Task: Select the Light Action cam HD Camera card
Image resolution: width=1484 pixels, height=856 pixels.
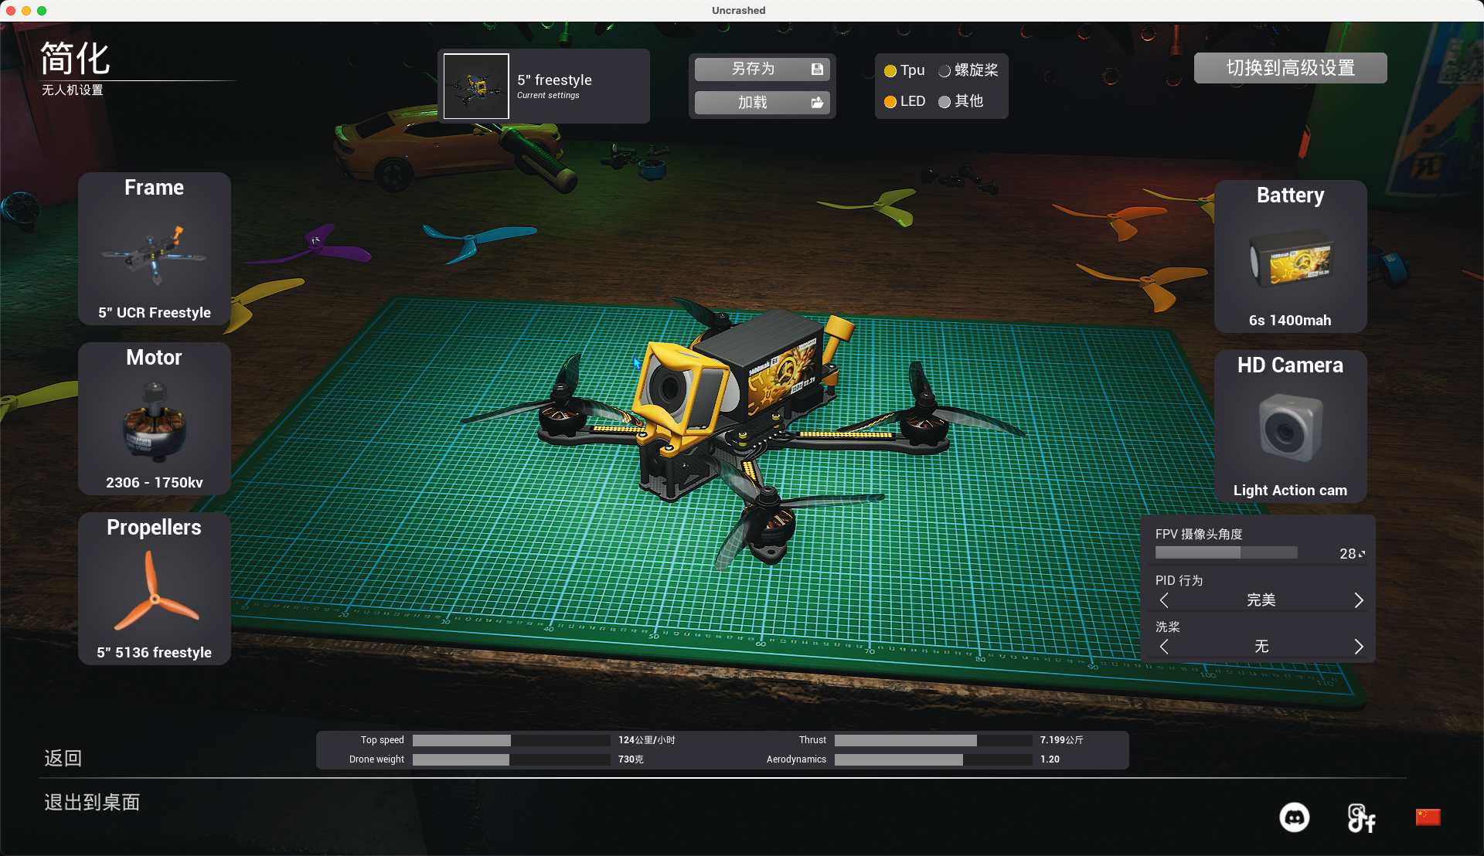Action: (x=1290, y=426)
